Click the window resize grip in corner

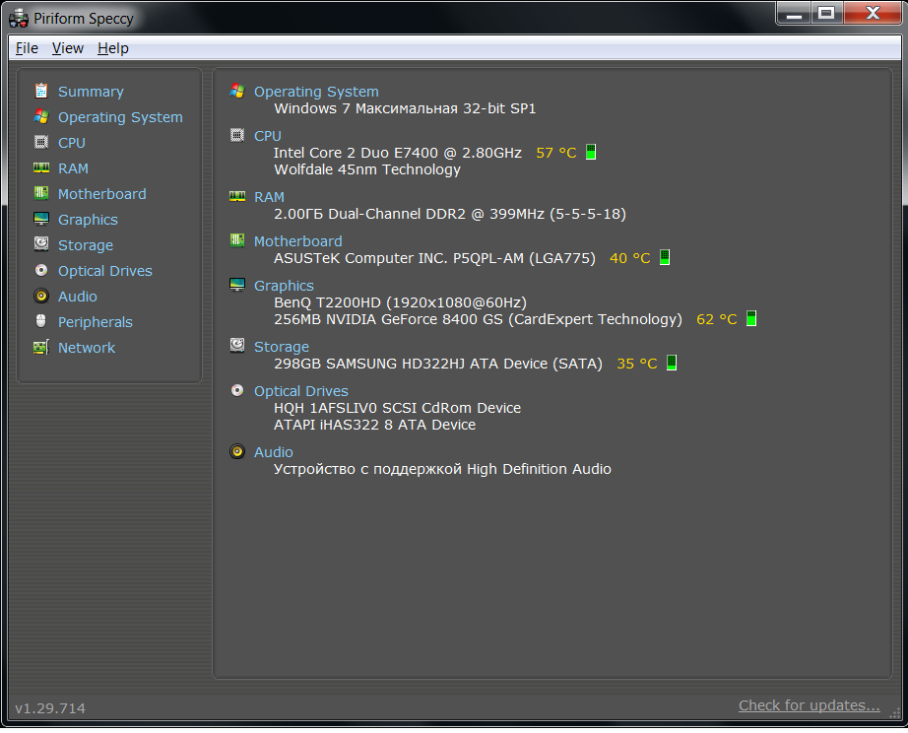pyautogui.click(x=894, y=712)
